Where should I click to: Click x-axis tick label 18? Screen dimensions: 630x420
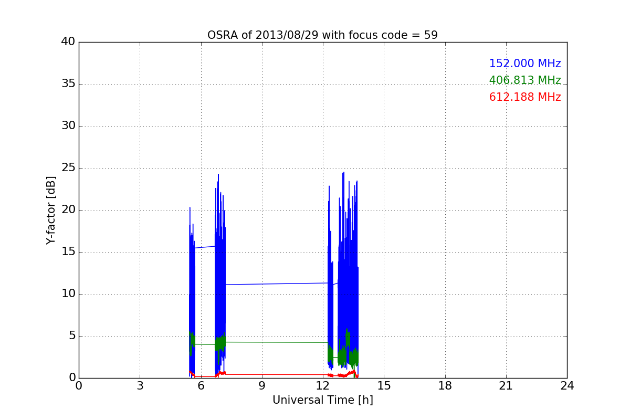[445, 386]
